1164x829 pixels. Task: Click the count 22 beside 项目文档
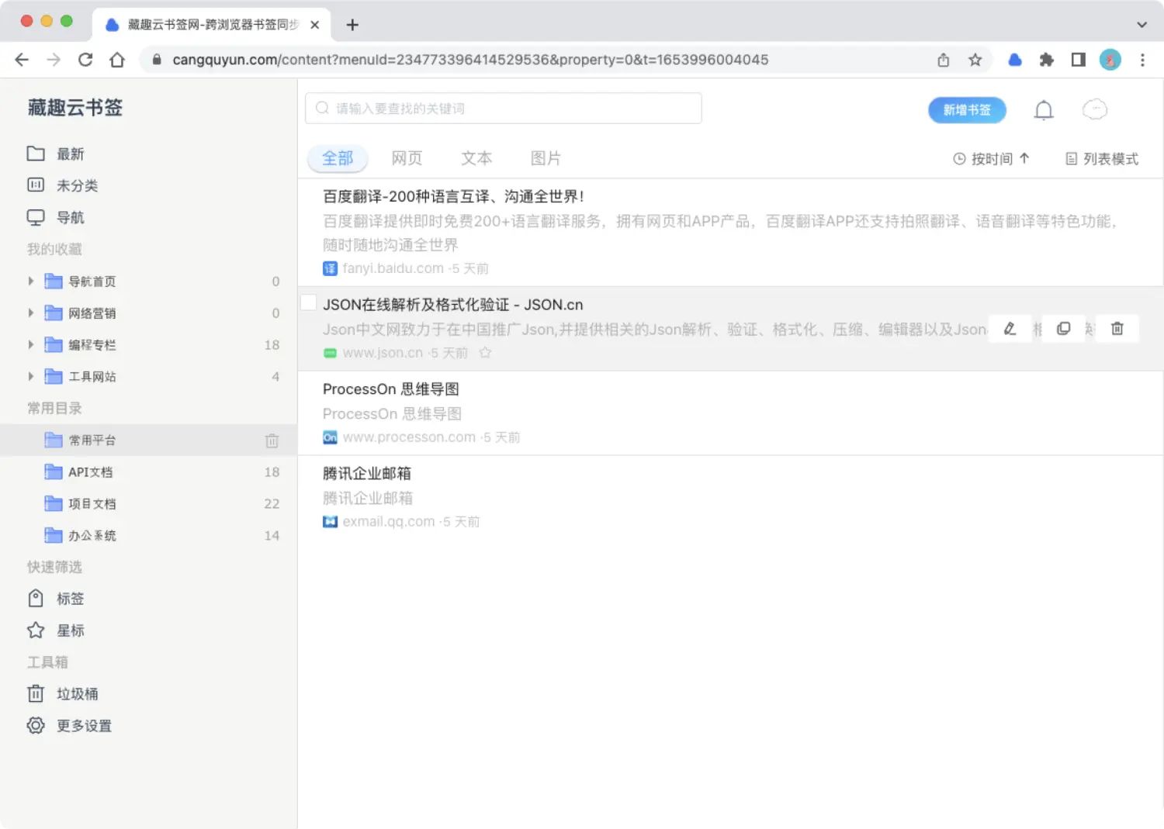[272, 503]
